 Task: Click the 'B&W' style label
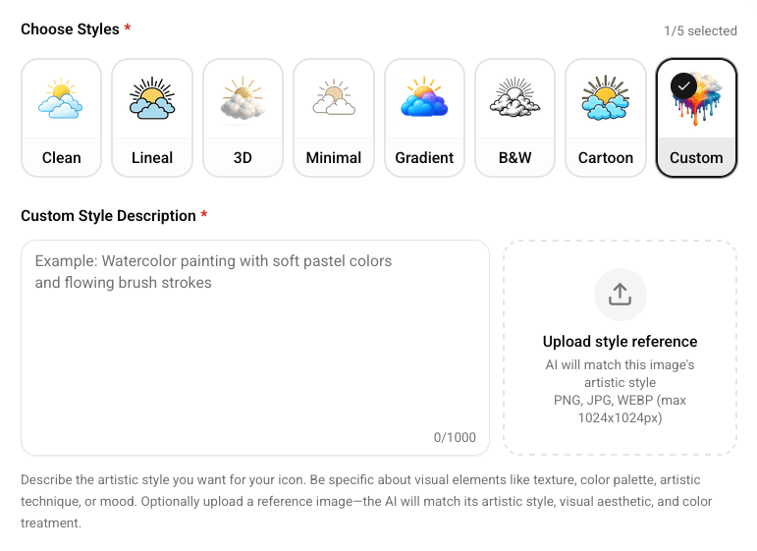coord(515,157)
